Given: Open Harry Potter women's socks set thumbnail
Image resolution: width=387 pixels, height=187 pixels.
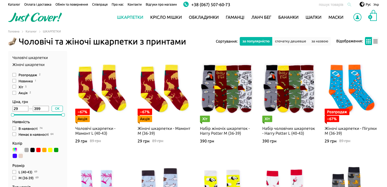Looking at the screenshot, I should tap(227, 88).
